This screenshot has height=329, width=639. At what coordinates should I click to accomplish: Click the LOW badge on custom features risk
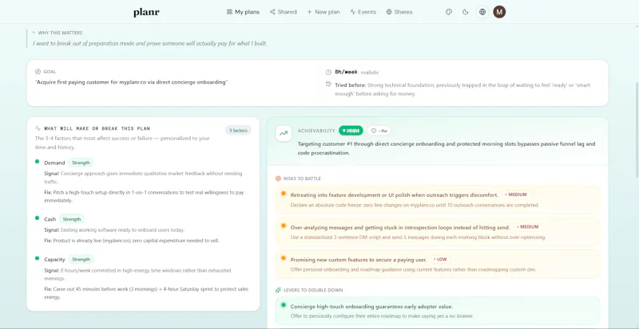(440, 259)
